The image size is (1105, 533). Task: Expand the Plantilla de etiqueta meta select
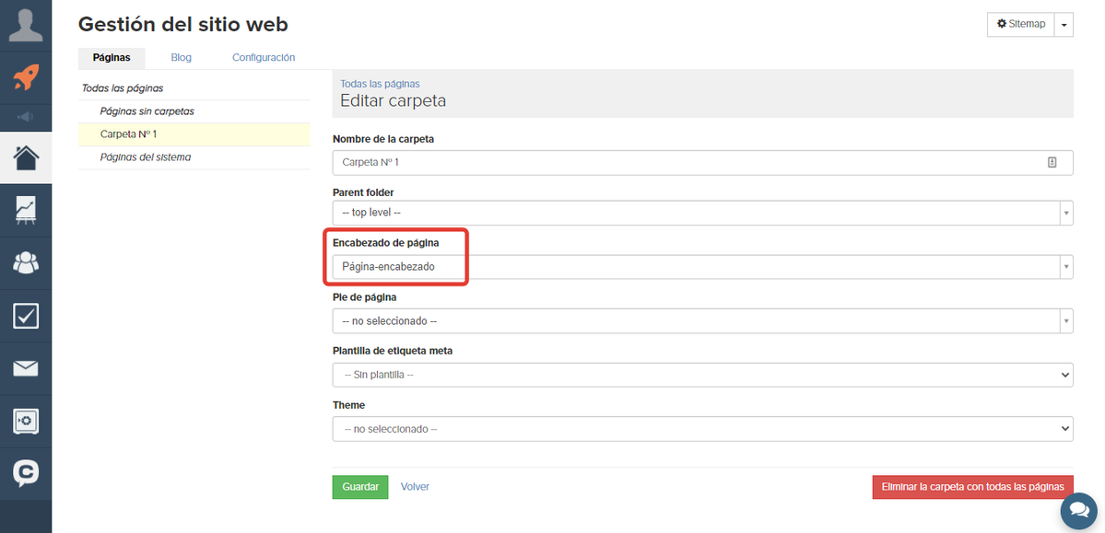click(702, 375)
